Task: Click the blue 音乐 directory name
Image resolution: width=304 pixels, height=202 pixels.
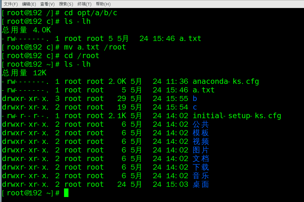Action: point(201,176)
